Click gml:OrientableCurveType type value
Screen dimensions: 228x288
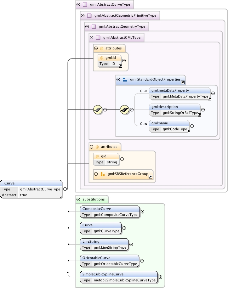(115, 264)
